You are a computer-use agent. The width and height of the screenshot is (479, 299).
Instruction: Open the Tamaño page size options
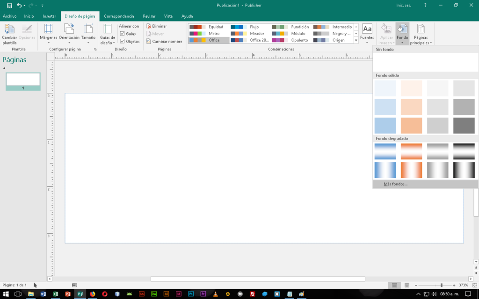coord(88,34)
